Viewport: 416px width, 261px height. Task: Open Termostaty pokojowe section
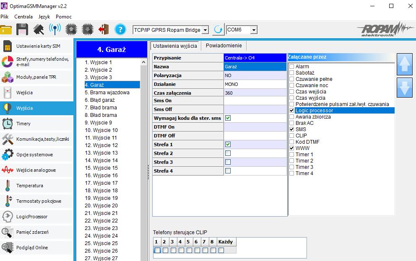[36, 201]
